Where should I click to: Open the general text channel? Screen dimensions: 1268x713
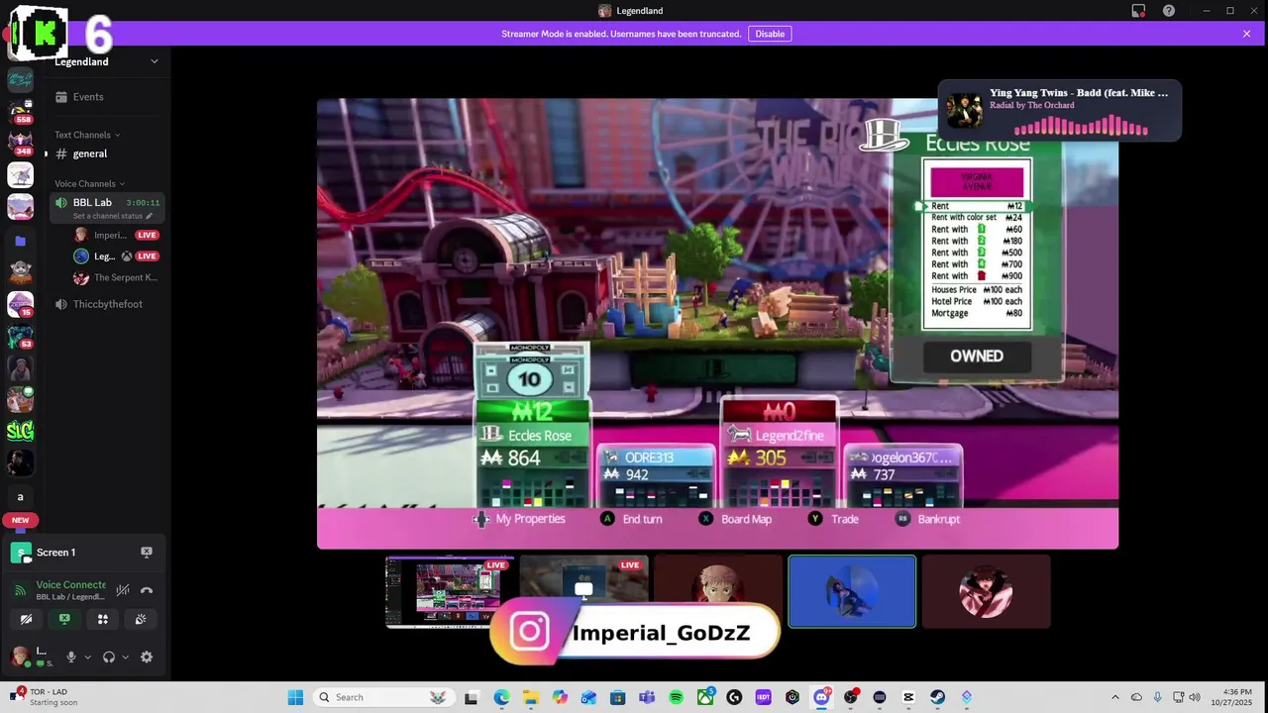[x=107, y=153]
